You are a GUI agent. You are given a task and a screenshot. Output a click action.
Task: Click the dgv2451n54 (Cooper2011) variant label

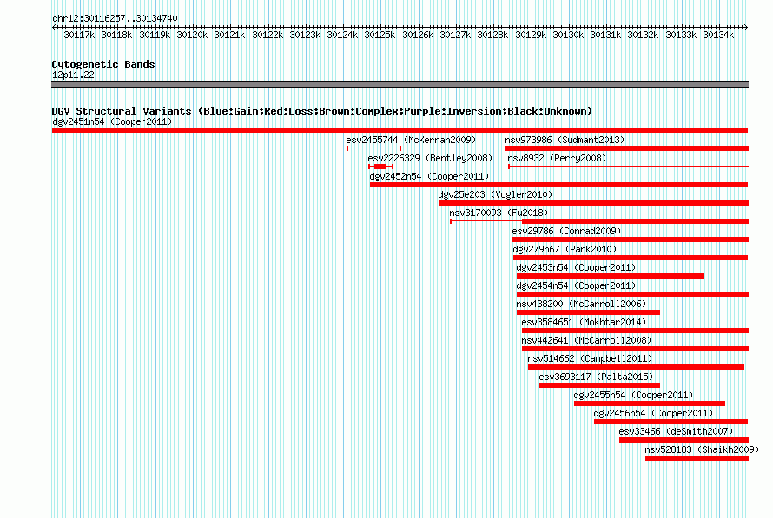pyautogui.click(x=112, y=121)
